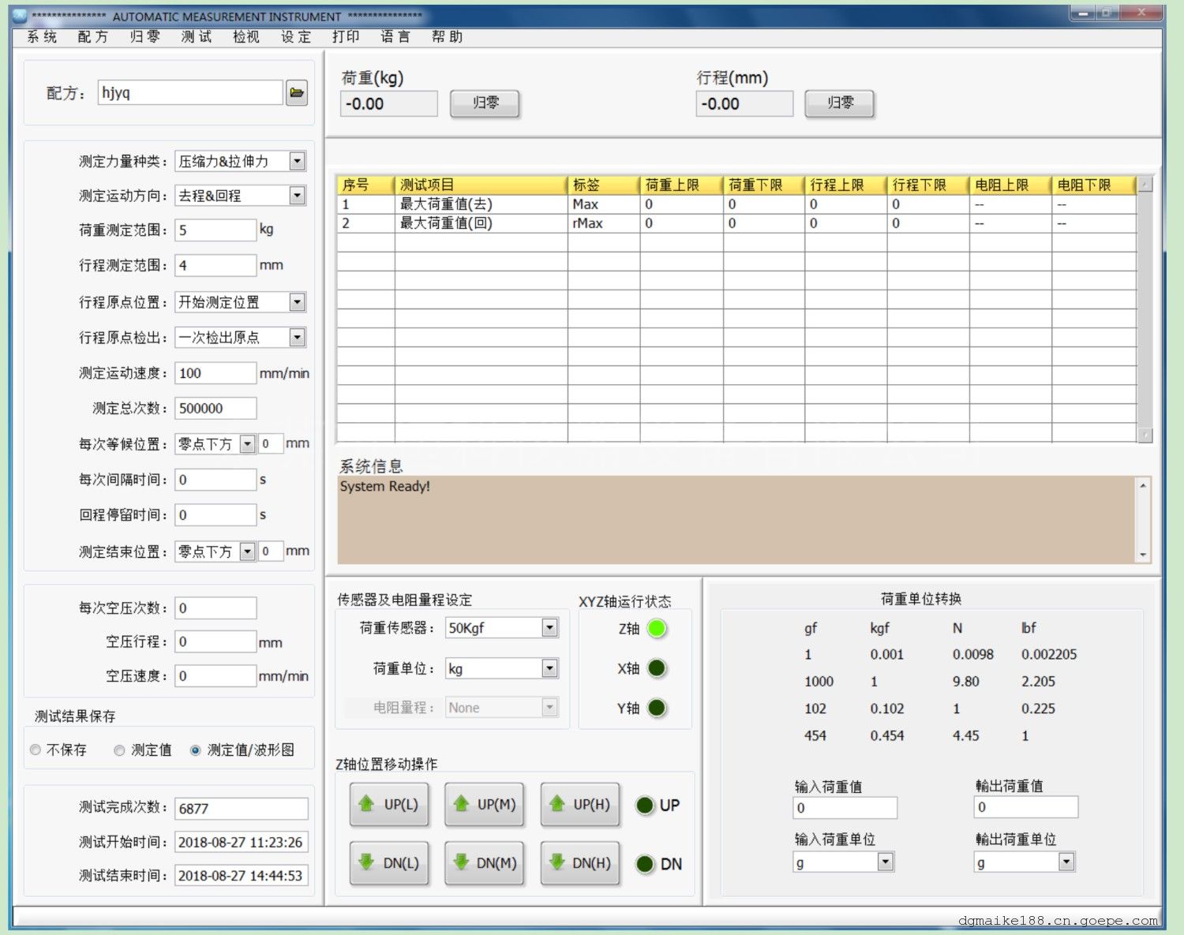The image size is (1184, 935).
Task: Expand the 测定力量种类 dropdown
Action: 297,162
